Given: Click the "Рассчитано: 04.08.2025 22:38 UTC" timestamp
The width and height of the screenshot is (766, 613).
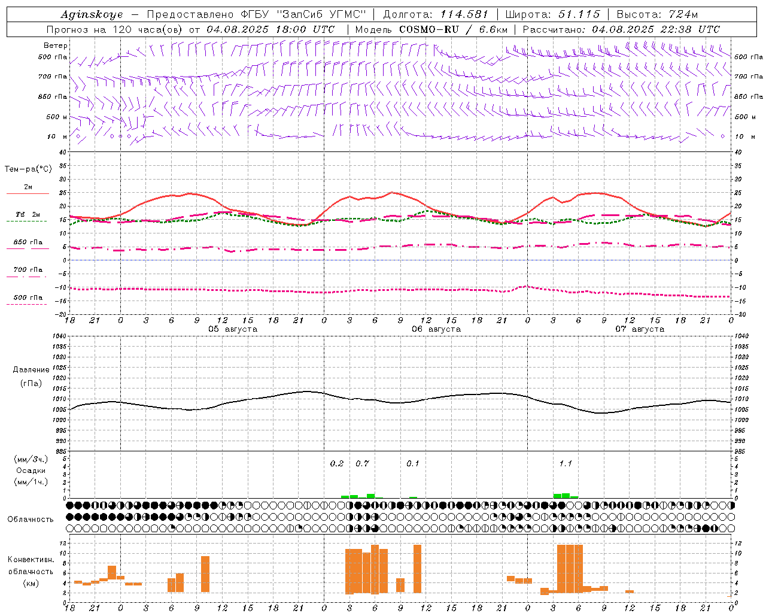Looking at the screenshot, I should 621,29.
